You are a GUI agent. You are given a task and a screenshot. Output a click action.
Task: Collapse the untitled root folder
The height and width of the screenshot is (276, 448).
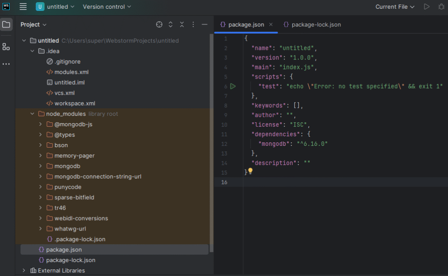coord(24,41)
